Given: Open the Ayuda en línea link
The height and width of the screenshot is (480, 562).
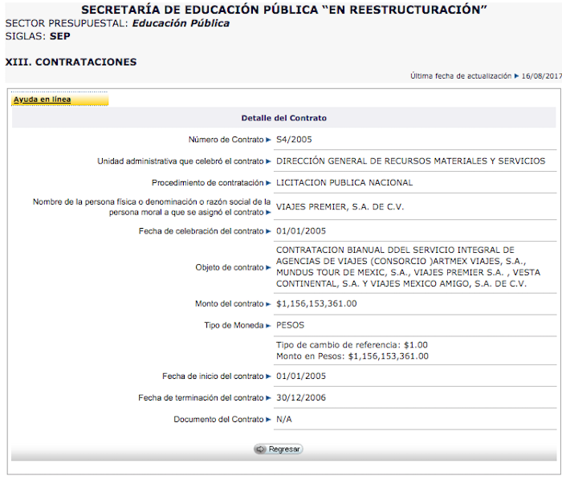Looking at the screenshot, I should pyautogui.click(x=42, y=100).
